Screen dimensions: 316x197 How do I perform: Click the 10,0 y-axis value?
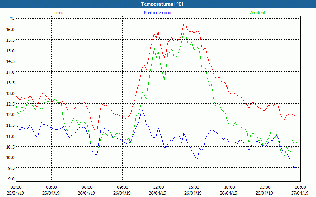click(11, 157)
